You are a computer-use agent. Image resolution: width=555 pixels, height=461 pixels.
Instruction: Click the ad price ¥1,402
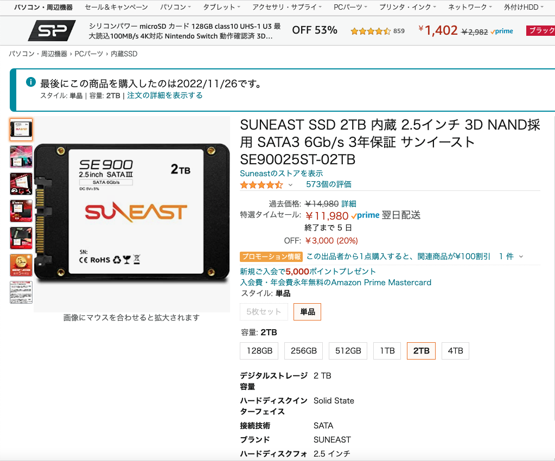438,31
